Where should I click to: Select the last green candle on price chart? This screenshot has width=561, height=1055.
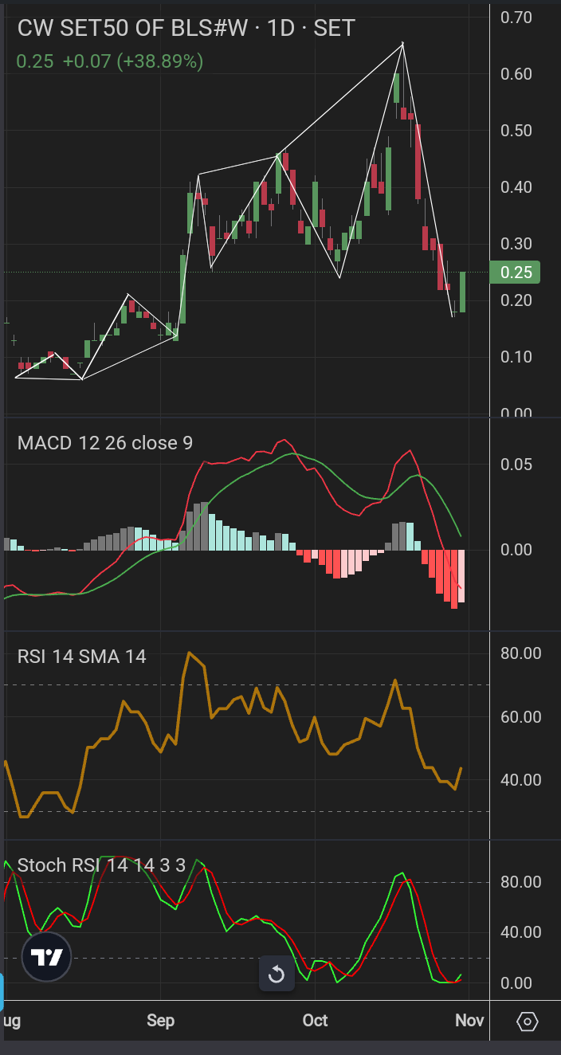(462, 292)
